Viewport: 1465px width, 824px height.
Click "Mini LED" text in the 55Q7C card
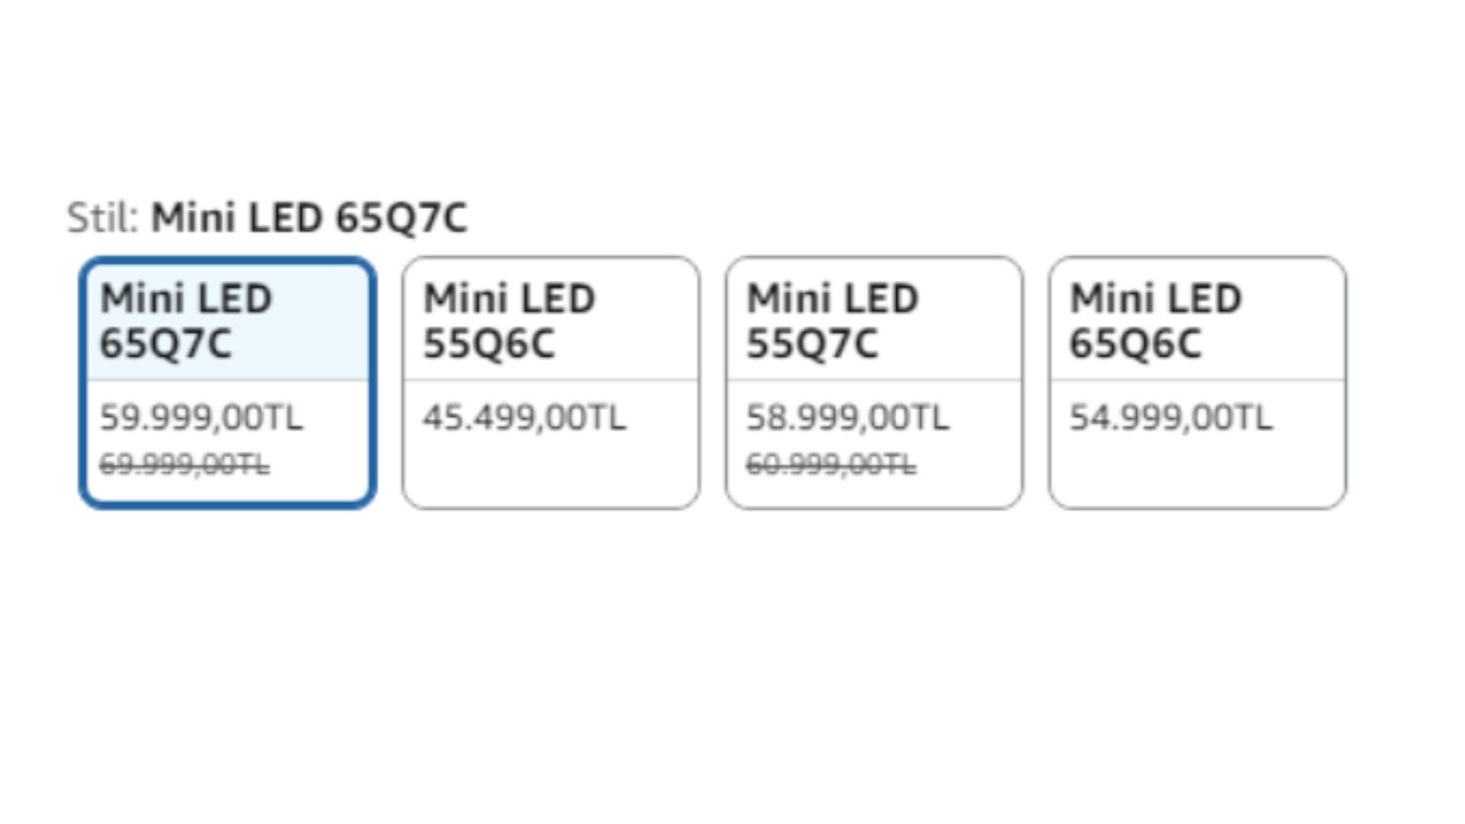pos(832,298)
